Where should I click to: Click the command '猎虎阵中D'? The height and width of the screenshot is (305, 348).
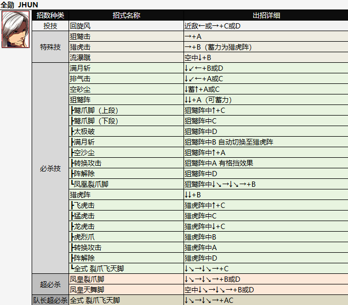coord(201,258)
